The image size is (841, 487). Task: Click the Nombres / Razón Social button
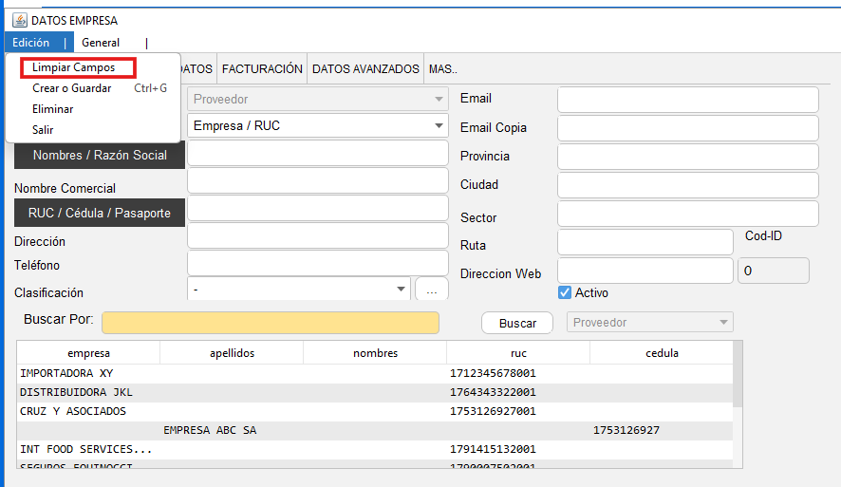pos(100,155)
